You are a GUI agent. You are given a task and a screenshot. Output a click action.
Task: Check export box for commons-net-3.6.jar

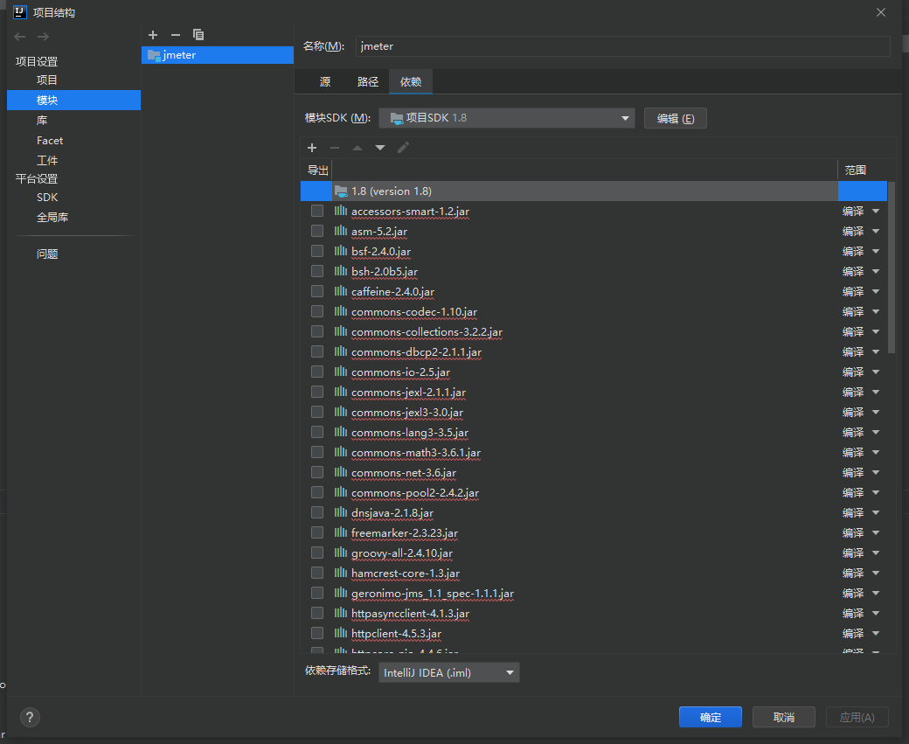tap(317, 472)
